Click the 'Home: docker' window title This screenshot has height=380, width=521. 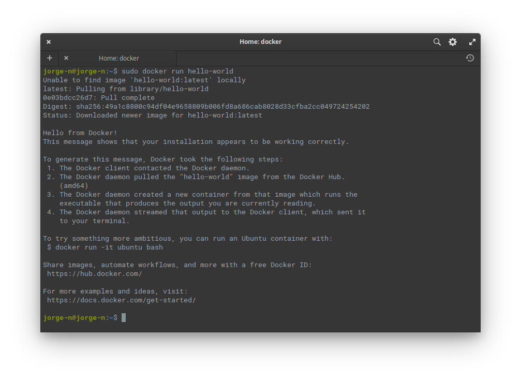tap(261, 42)
